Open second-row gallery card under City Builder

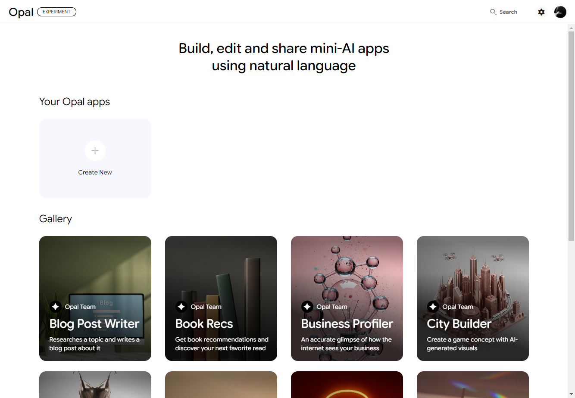(473, 385)
